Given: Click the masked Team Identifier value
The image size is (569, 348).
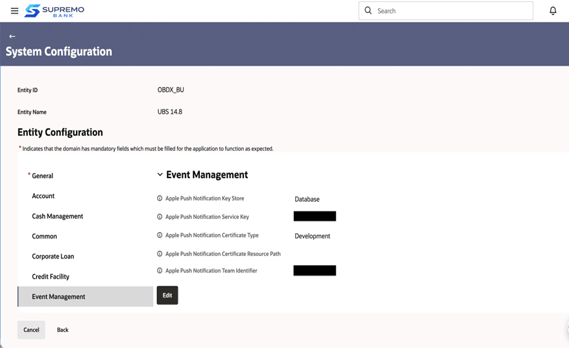Looking at the screenshot, I should tap(315, 270).
